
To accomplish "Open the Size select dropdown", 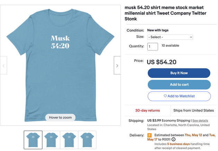I will [x=170, y=37].
